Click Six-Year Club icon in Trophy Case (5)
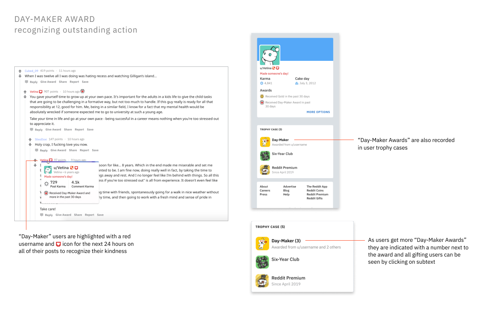Screen dimensions: 486x315 click(262, 262)
